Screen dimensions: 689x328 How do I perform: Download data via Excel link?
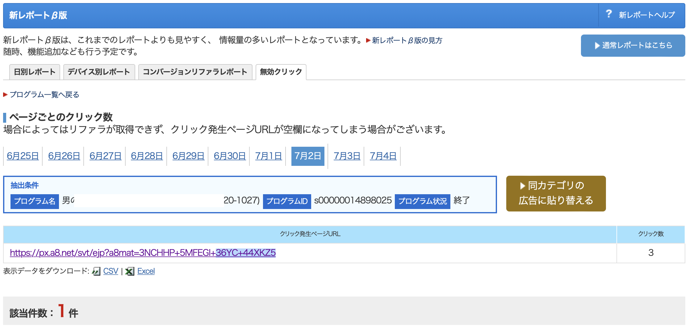[x=146, y=271]
